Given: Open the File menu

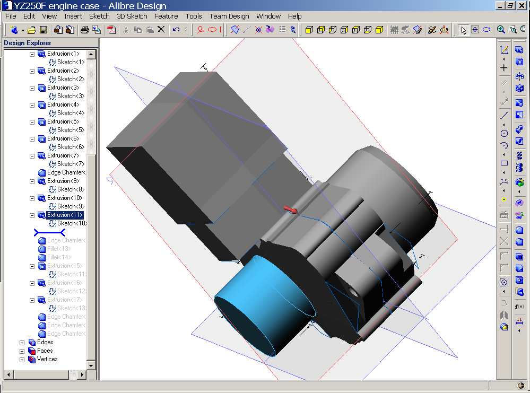Looking at the screenshot, I should (x=11, y=16).
